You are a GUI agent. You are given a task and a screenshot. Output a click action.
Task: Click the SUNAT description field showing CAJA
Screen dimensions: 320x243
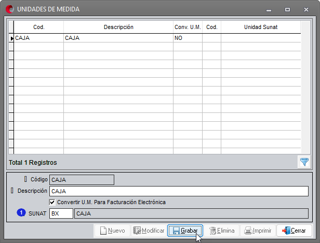[x=191, y=213]
